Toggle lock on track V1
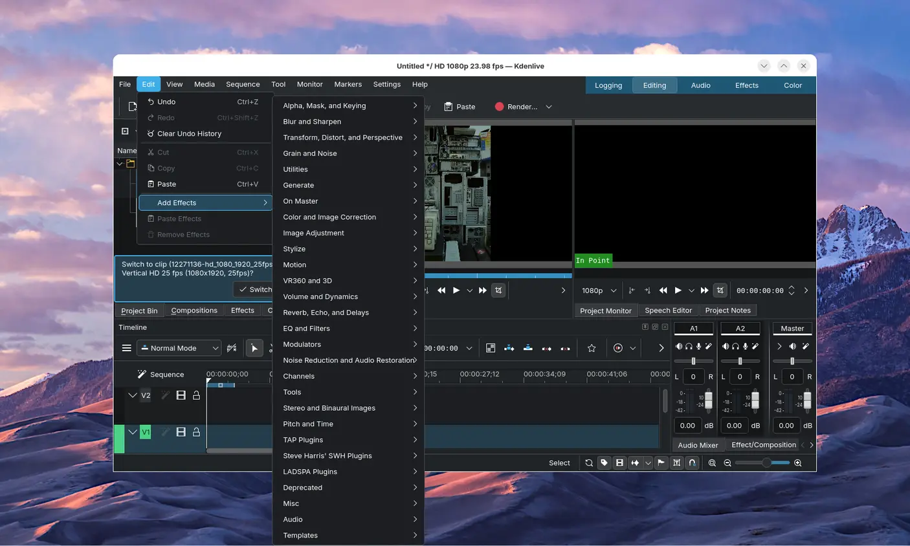Viewport: 910px width, 546px height. [197, 432]
